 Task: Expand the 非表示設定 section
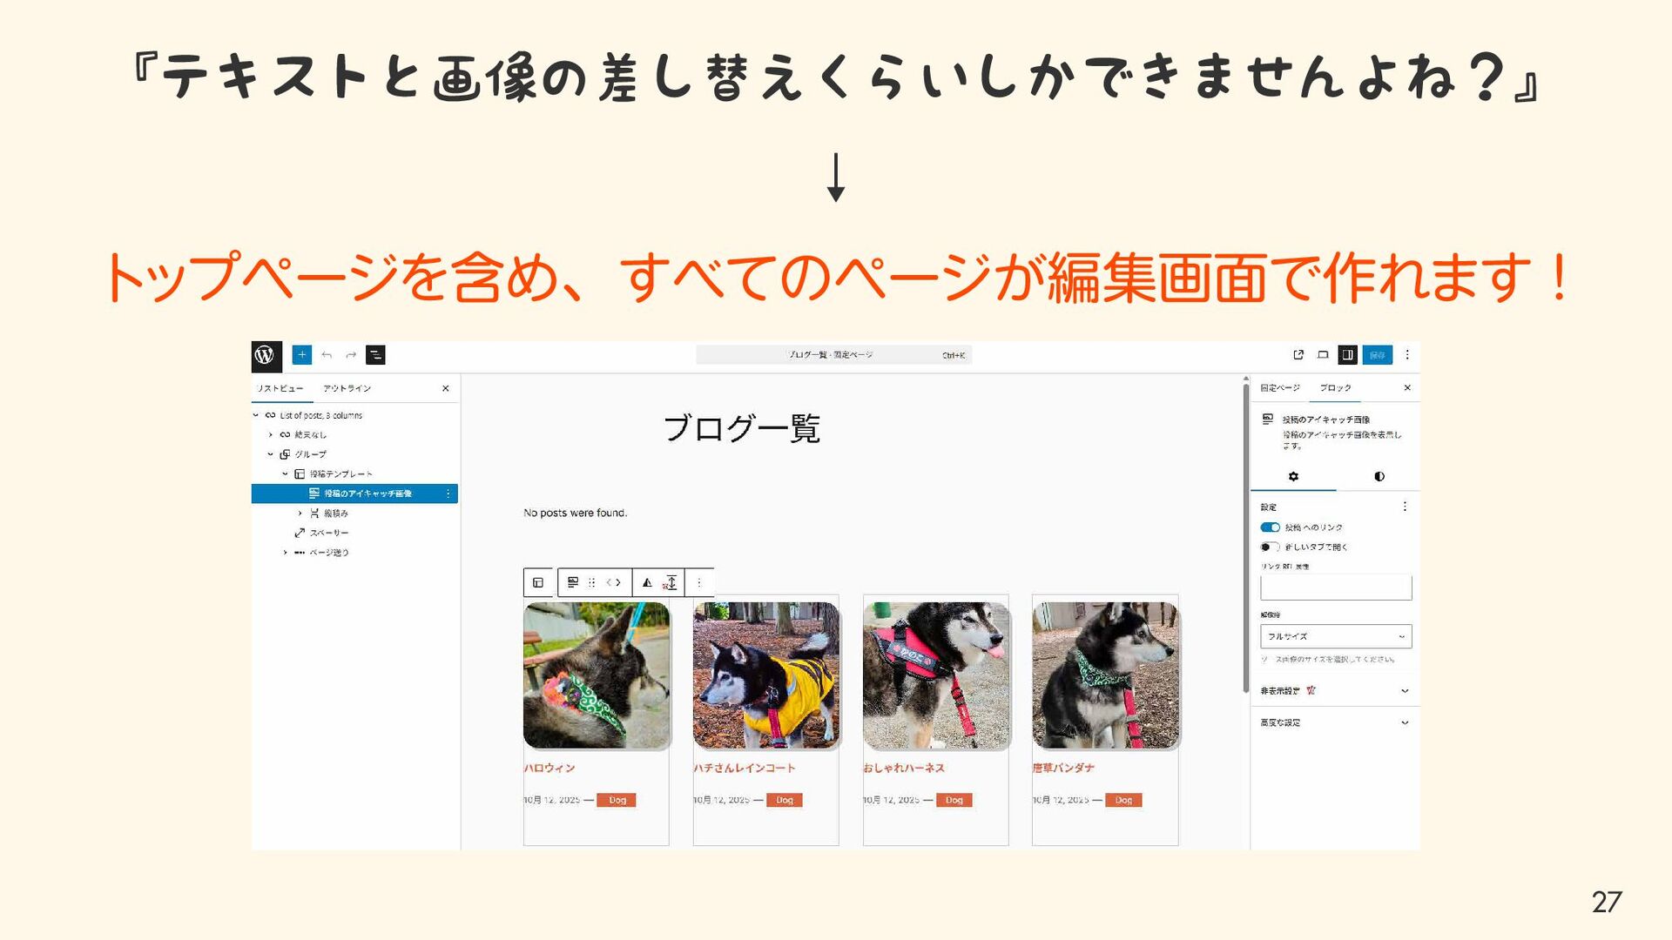point(1404,691)
